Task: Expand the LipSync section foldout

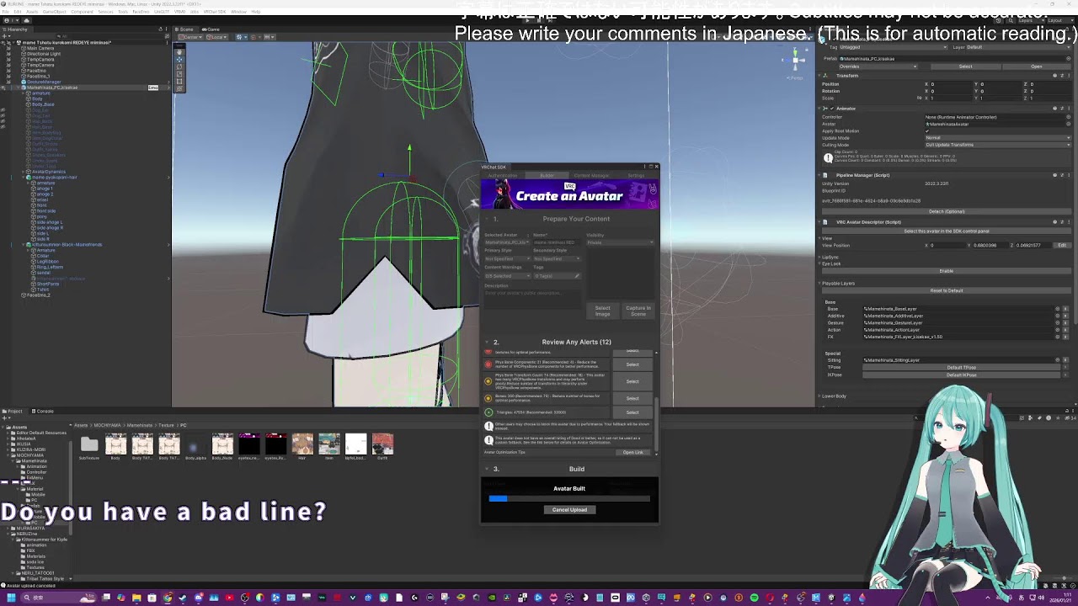Action: coord(821,258)
